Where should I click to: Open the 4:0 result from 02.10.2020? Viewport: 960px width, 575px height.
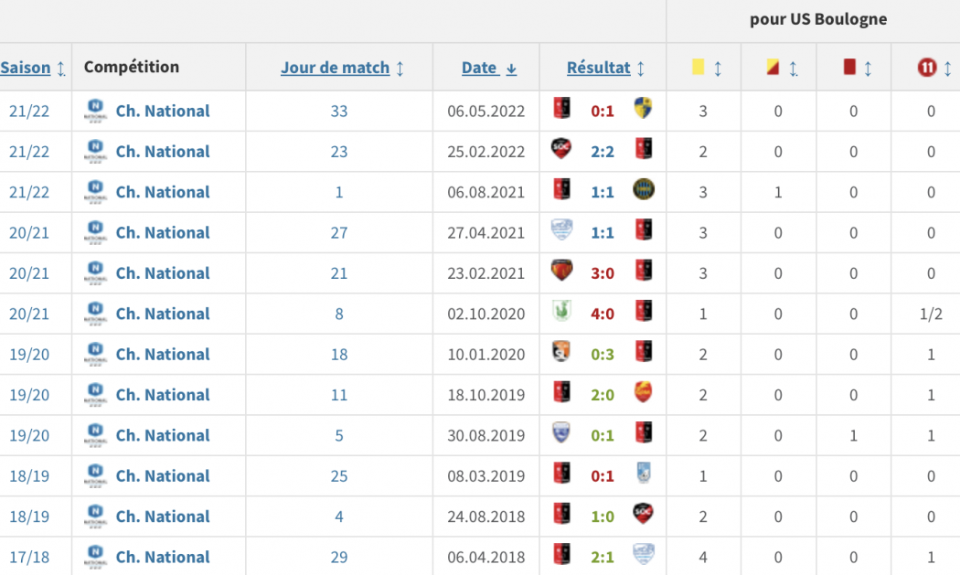tap(603, 314)
